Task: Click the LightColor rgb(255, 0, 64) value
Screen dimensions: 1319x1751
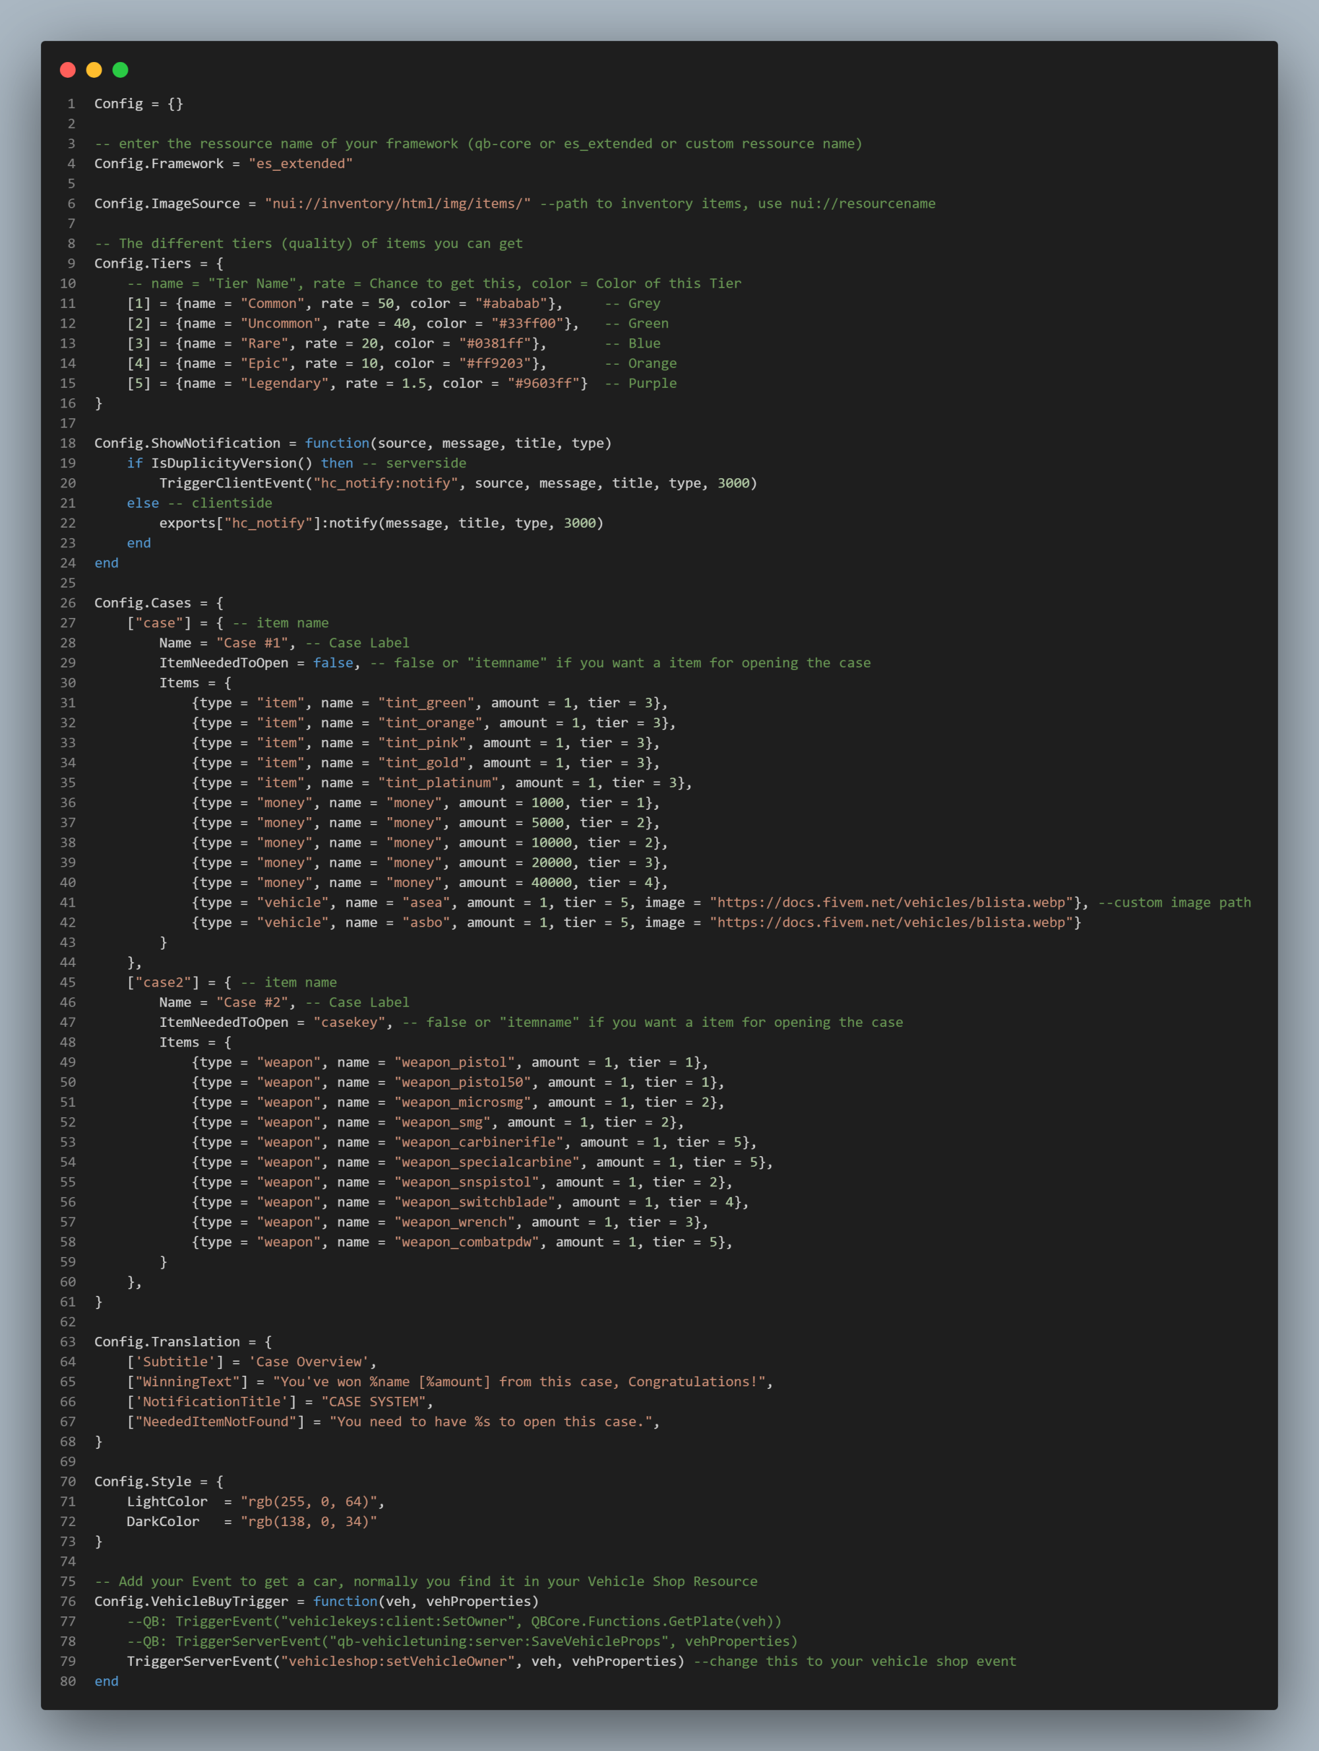Action: [x=309, y=1502]
